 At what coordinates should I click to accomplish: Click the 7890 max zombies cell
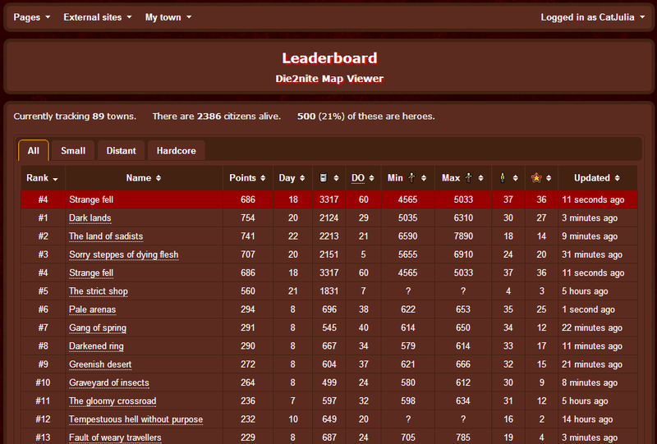[463, 236]
